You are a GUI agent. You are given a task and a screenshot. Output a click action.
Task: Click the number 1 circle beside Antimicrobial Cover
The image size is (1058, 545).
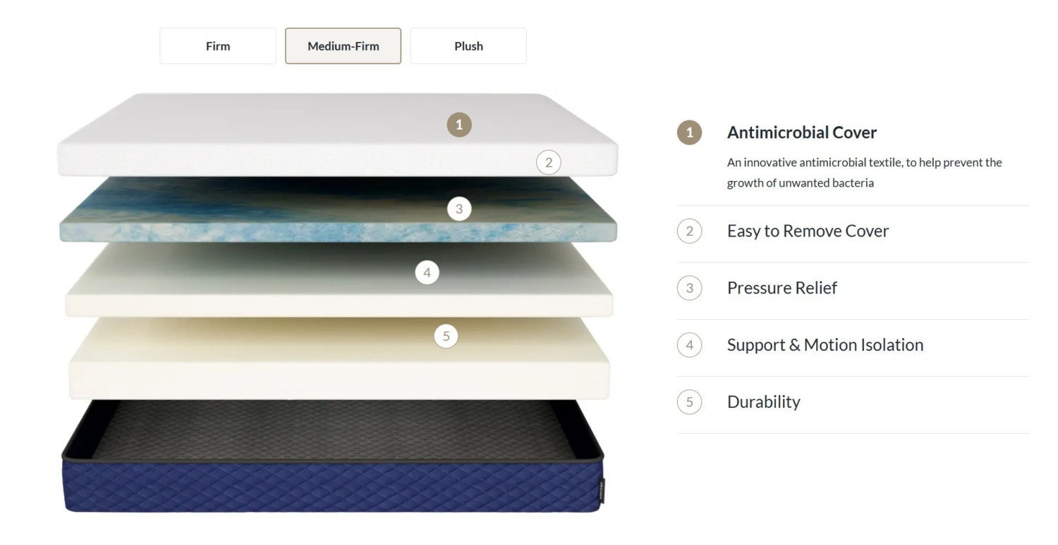pos(689,132)
